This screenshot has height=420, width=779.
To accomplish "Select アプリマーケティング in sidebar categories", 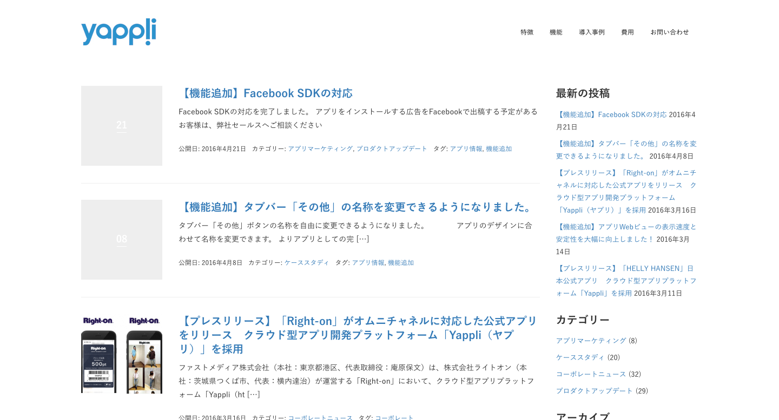I will click(x=591, y=341).
